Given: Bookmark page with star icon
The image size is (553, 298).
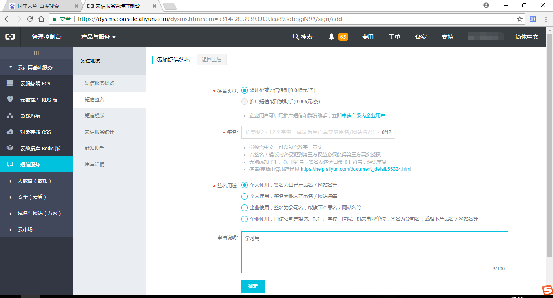Looking at the screenshot, I should (x=520, y=19).
